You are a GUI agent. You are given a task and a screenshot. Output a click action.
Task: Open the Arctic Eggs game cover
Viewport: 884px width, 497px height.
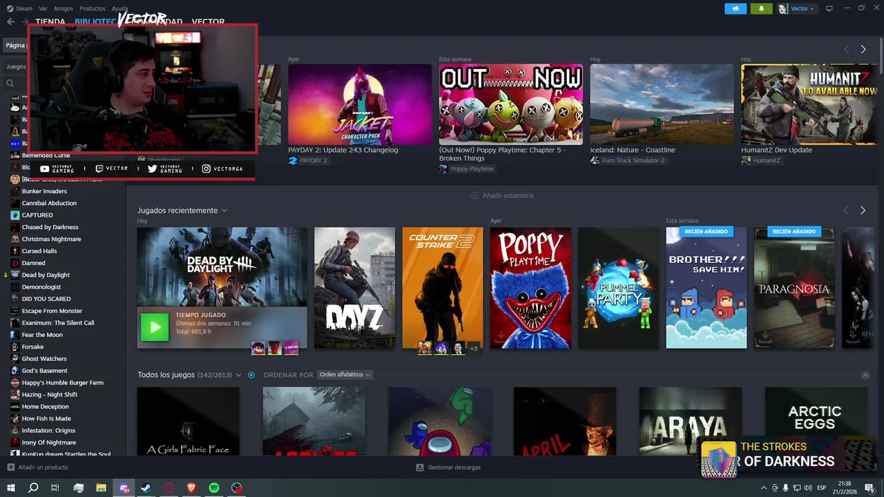point(815,421)
